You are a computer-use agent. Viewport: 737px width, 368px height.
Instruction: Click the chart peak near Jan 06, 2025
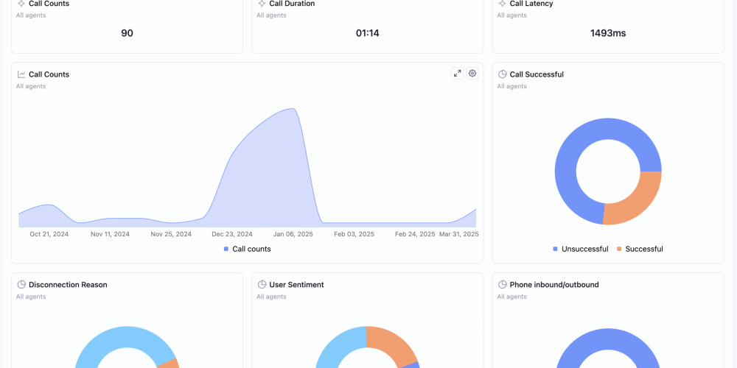[293, 109]
